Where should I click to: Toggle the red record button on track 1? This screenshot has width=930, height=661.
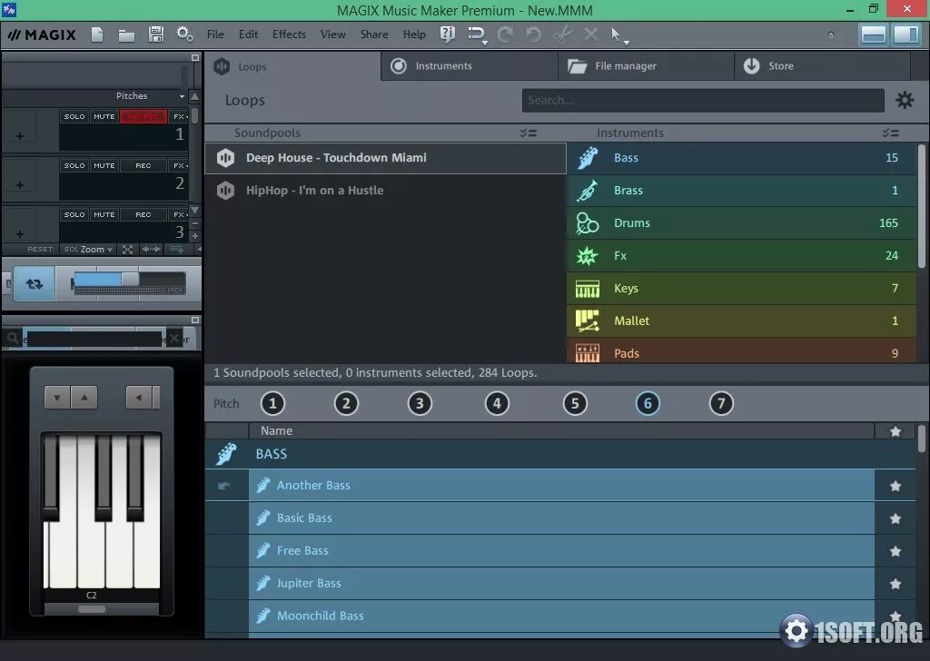tap(143, 117)
